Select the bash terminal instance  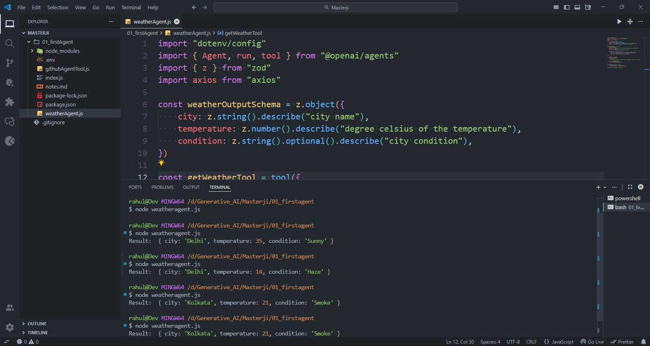click(x=626, y=207)
